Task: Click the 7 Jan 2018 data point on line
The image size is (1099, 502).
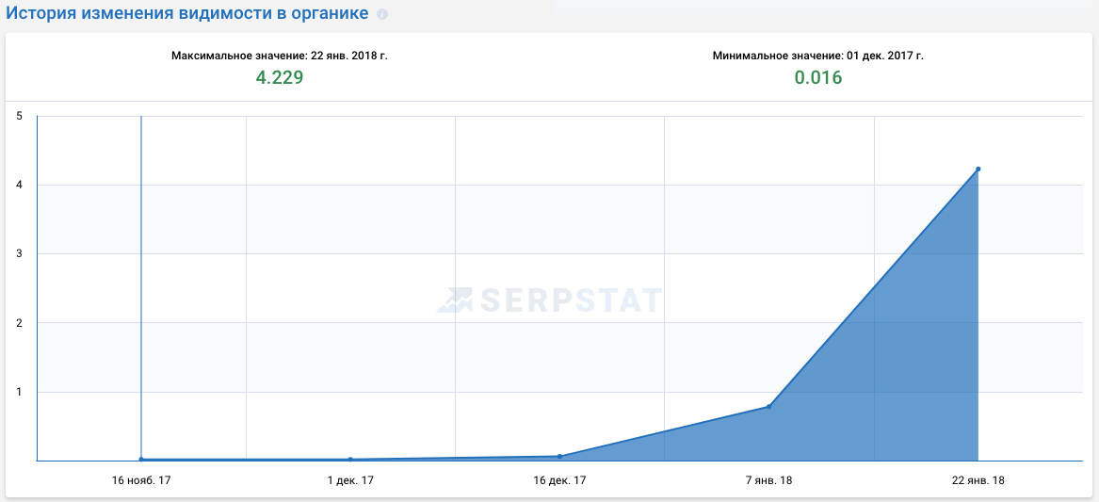Action: pyautogui.click(x=769, y=407)
